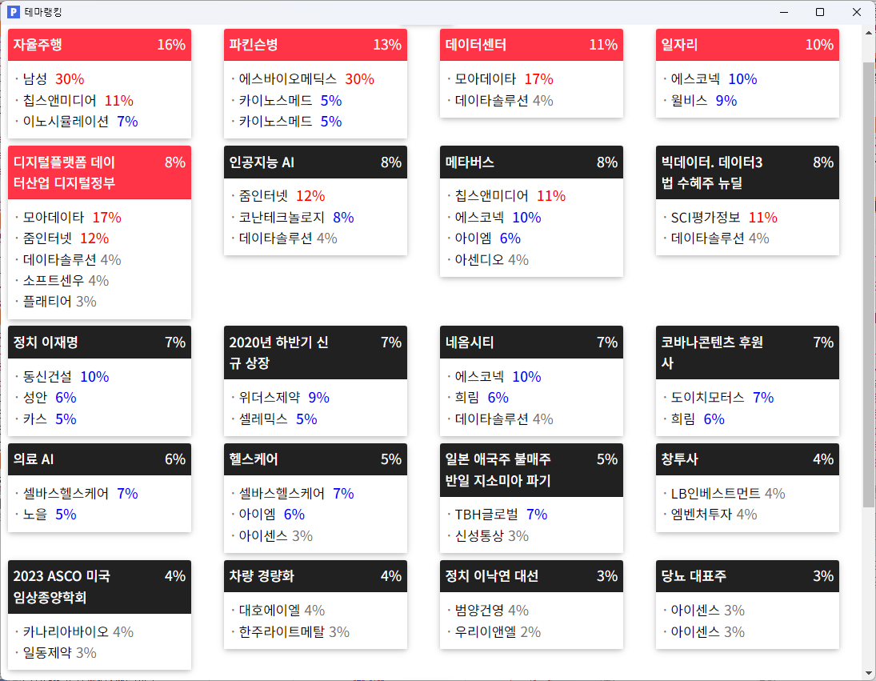Select 정치 이재명 theme header
Image resolution: width=876 pixels, height=681 pixels.
click(99, 342)
